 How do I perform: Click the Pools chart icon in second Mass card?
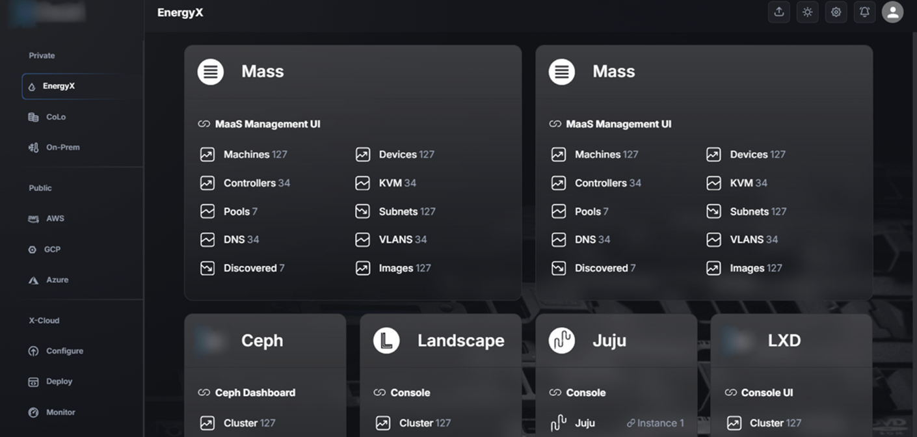coord(559,211)
